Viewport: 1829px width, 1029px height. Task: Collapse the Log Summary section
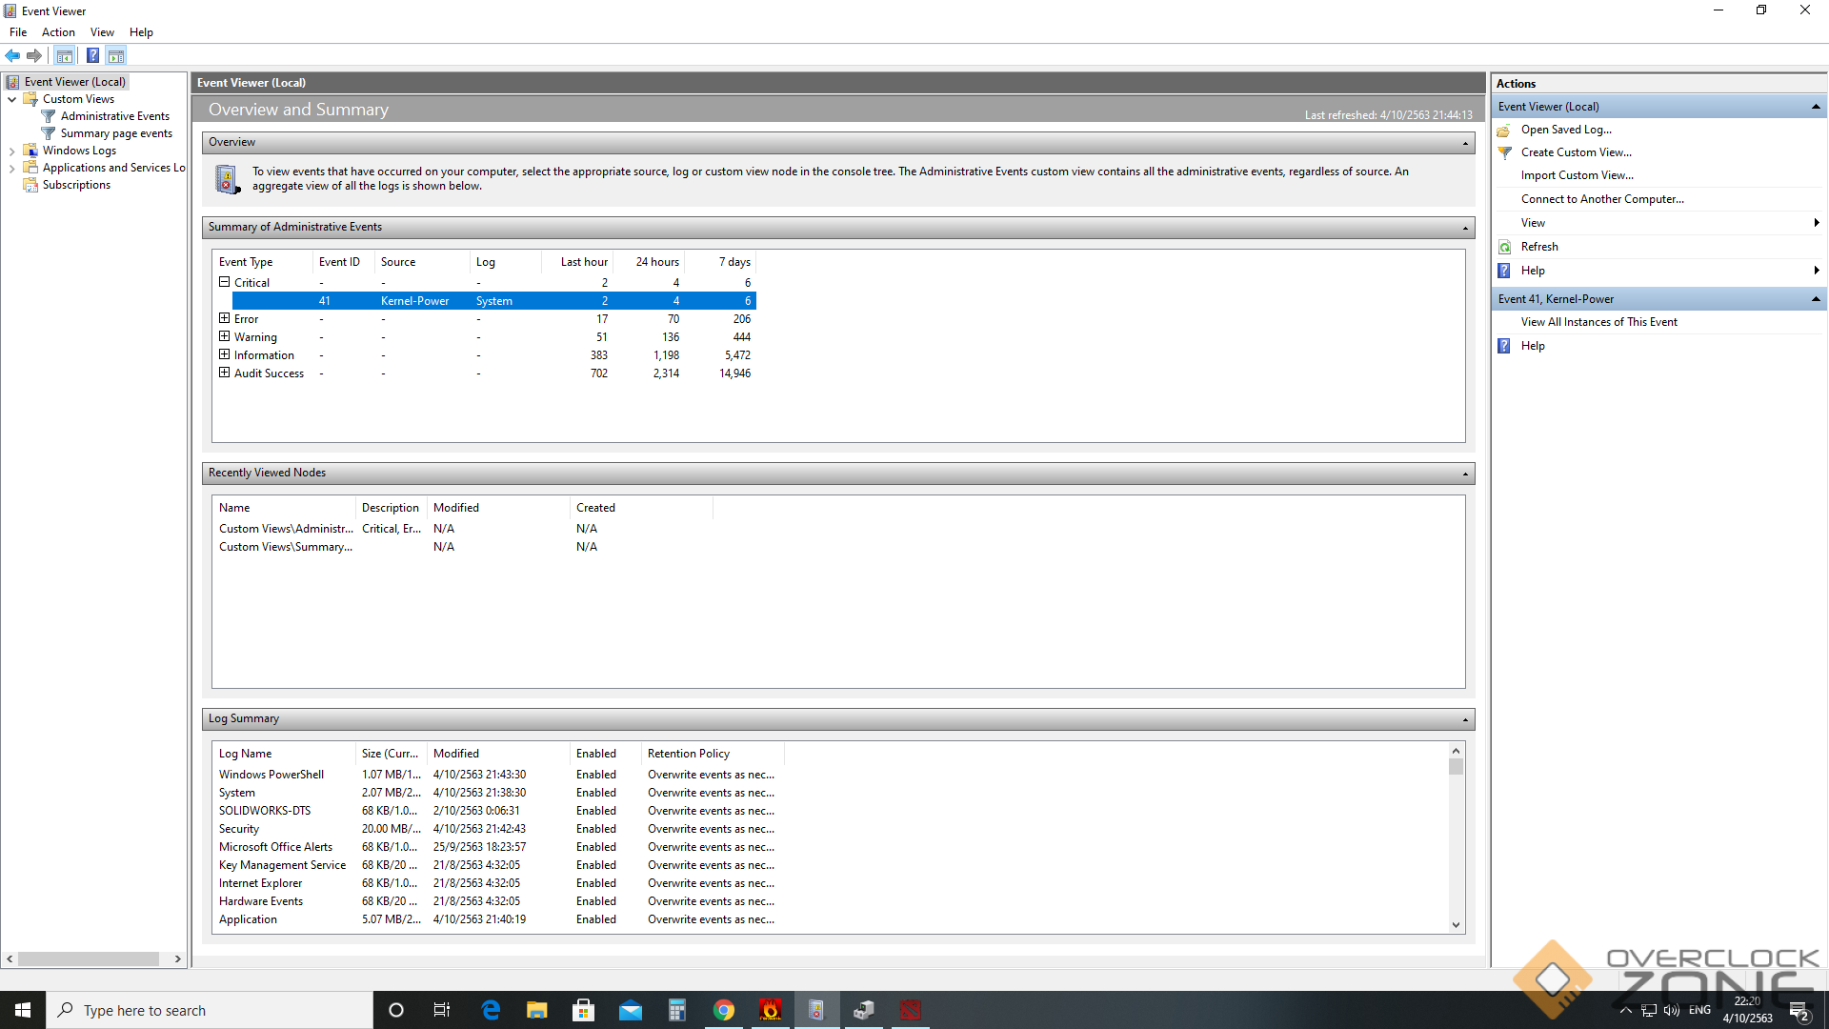tap(1465, 719)
